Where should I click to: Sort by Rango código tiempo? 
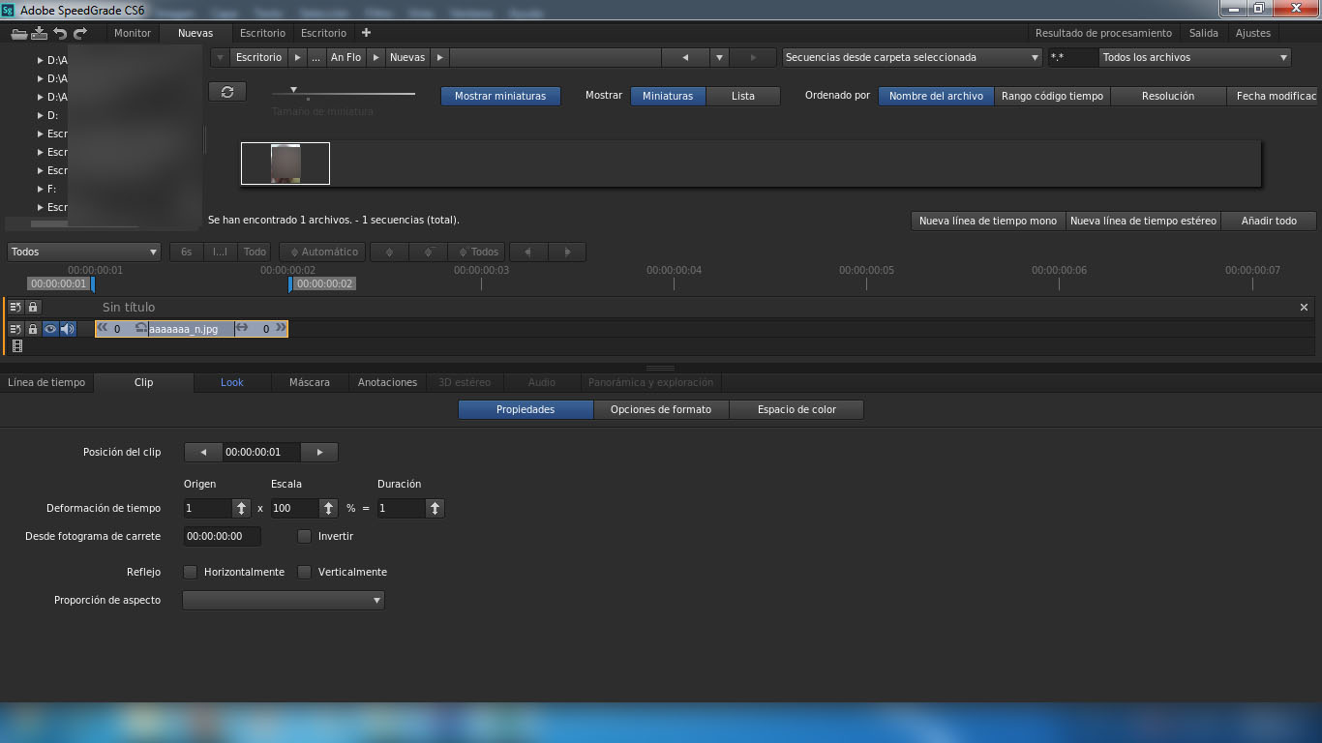click(1052, 96)
